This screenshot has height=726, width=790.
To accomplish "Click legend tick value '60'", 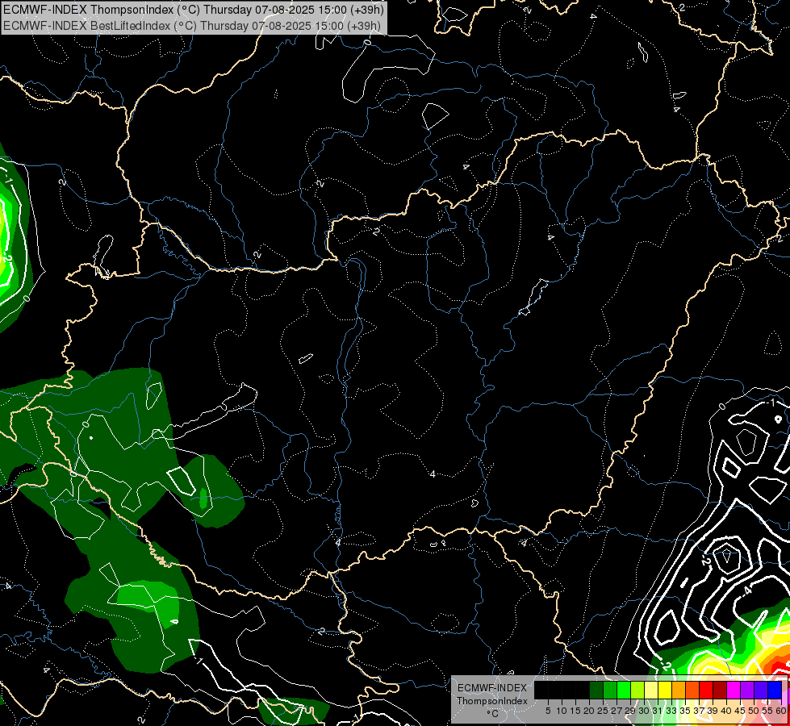I will coord(781,711).
